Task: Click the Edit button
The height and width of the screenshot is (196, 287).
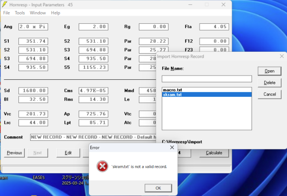Action: pyautogui.click(x=68, y=153)
